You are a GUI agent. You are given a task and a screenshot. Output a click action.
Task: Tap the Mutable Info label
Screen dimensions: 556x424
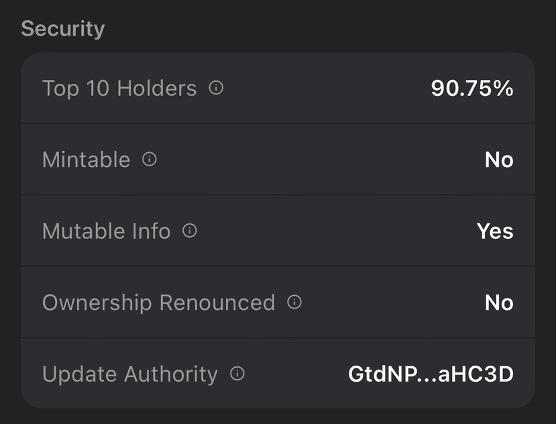(x=106, y=231)
